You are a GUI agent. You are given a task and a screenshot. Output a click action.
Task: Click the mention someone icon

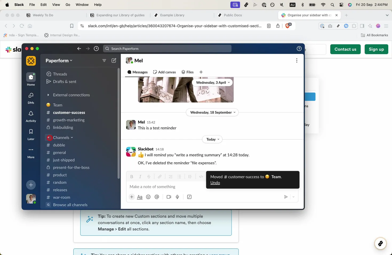(157, 197)
